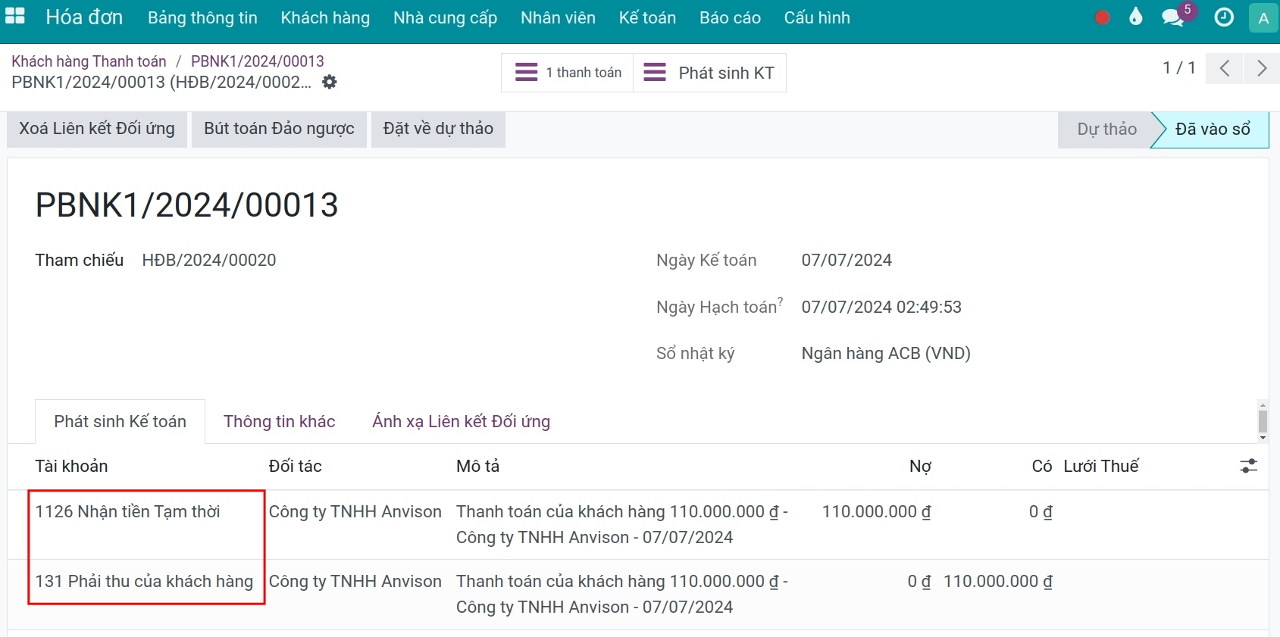The image size is (1280, 637).
Task: Click Ngày Kế toán value 07/07/2024
Action: (847, 261)
